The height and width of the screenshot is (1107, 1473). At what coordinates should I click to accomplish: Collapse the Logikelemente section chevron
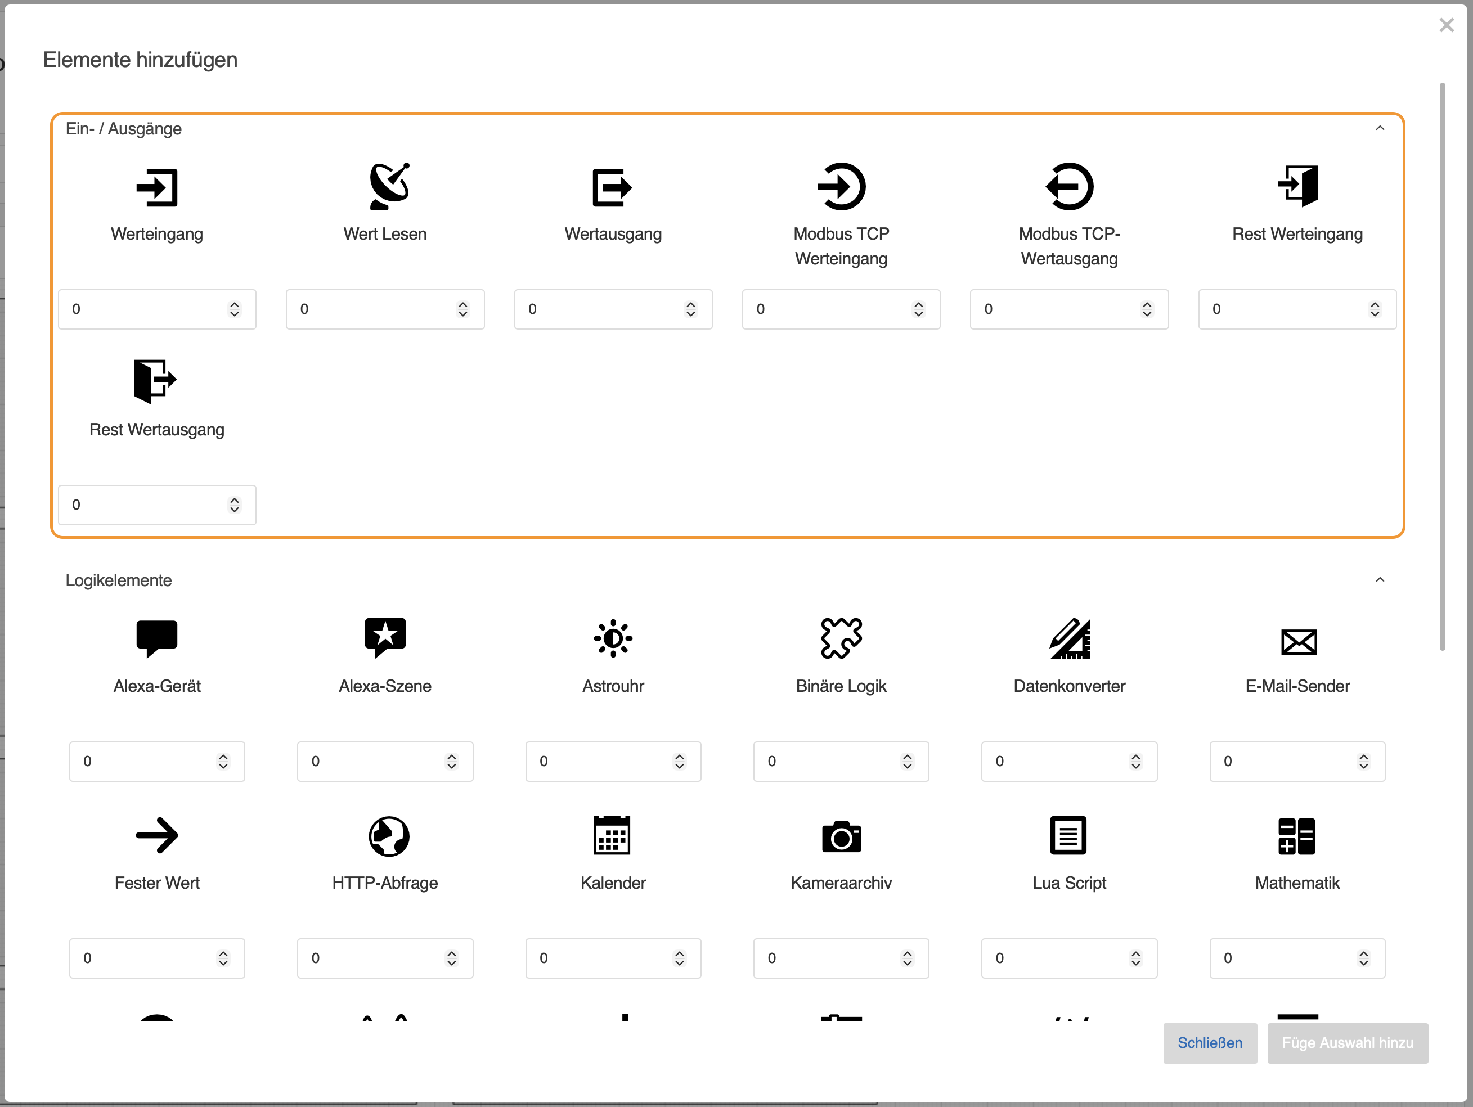[1380, 580]
